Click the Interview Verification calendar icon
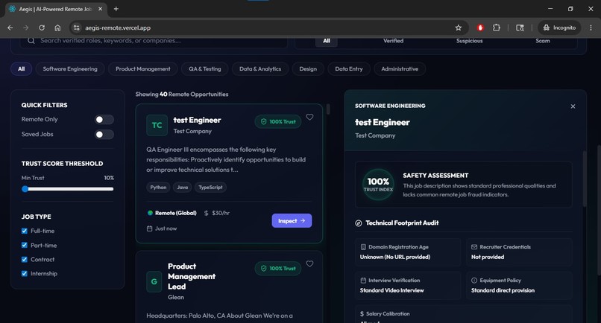This screenshot has width=601, height=323. (363, 281)
